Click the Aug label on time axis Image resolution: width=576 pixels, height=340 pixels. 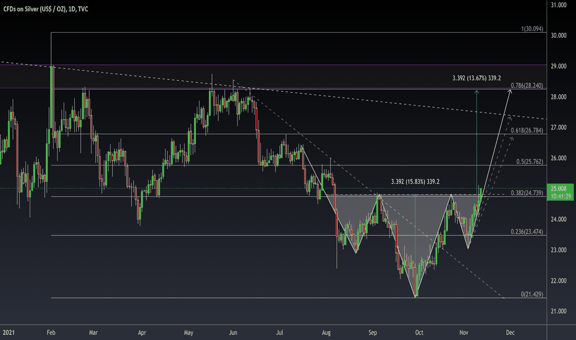[x=326, y=333]
